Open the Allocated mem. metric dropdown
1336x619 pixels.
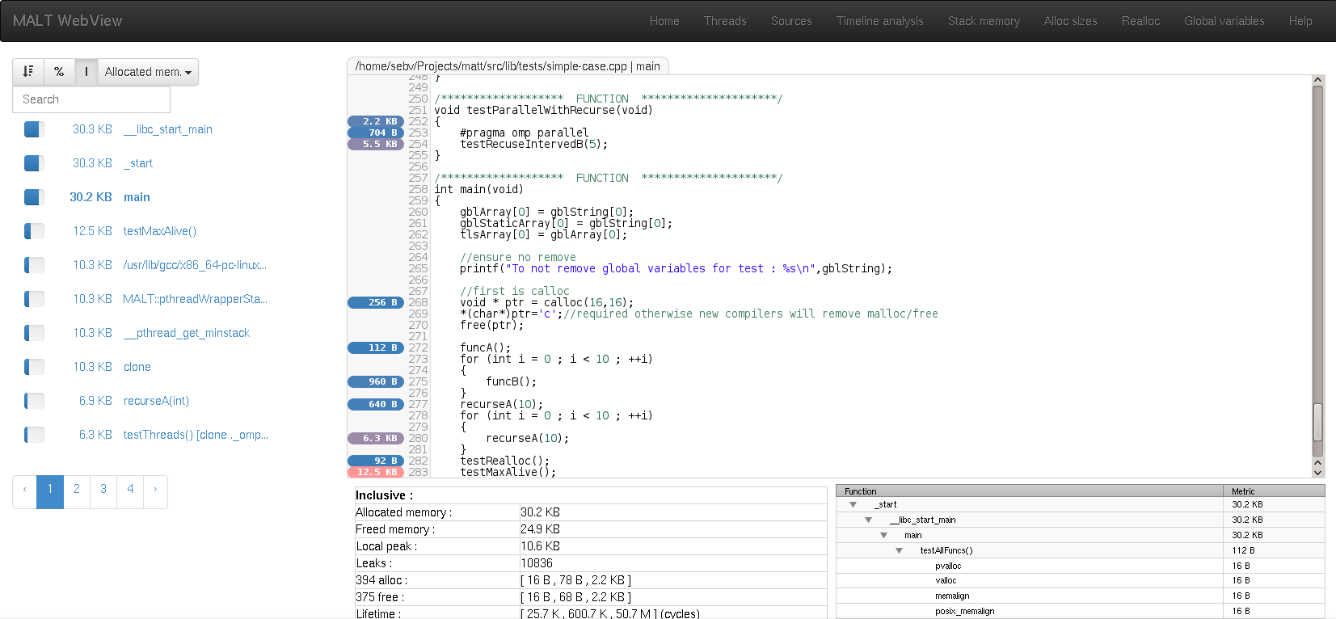pyautogui.click(x=148, y=72)
